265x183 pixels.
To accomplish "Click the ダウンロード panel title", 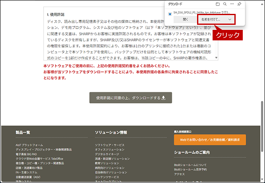I will click(175, 4).
